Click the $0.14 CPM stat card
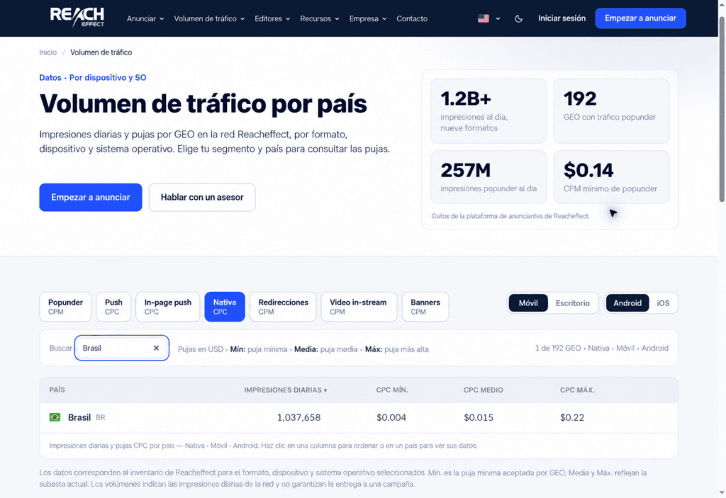 611,177
